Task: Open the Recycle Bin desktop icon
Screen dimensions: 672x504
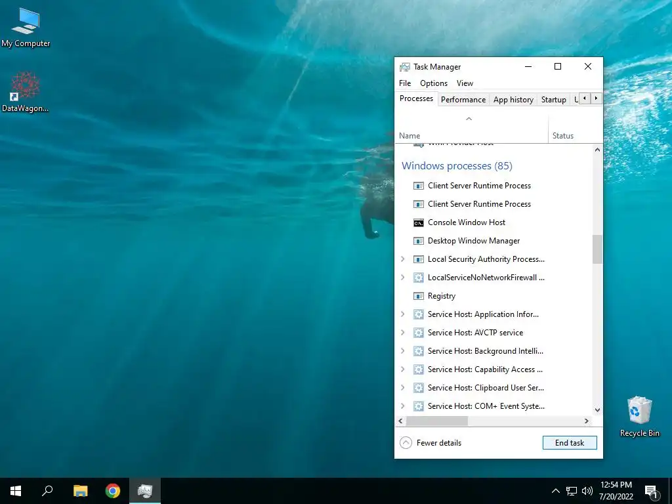Action: point(639,416)
